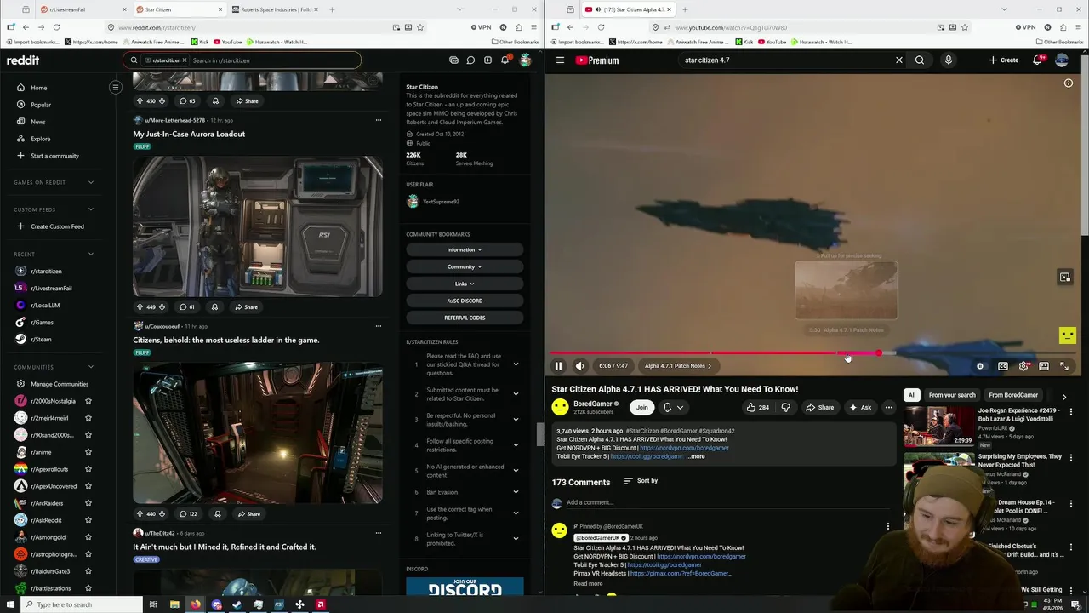
Task: Expand description with ...more
Action: coord(696,456)
